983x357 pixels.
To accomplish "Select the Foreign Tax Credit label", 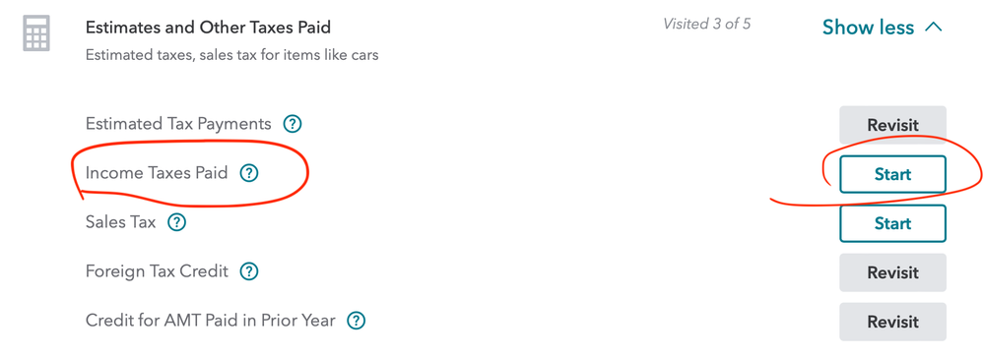I will click(157, 271).
